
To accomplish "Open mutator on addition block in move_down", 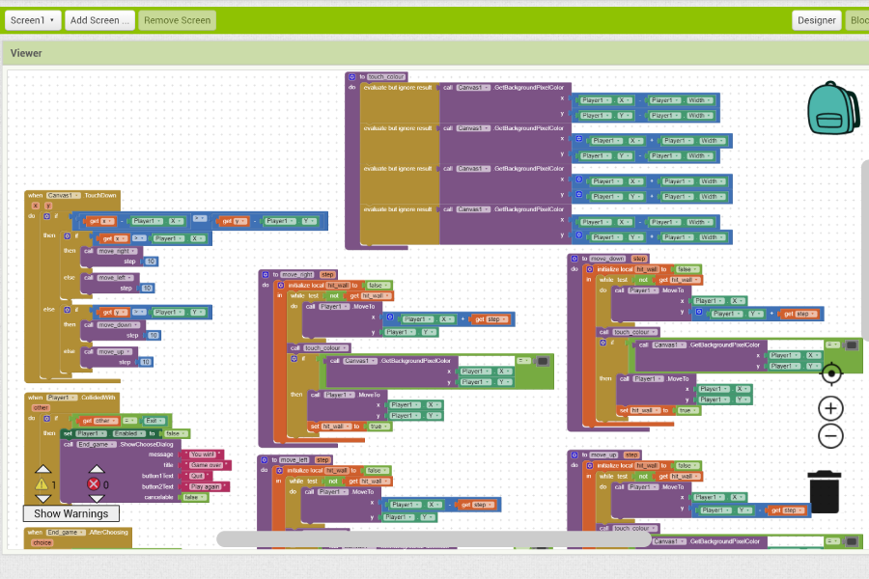I will tap(699, 312).
